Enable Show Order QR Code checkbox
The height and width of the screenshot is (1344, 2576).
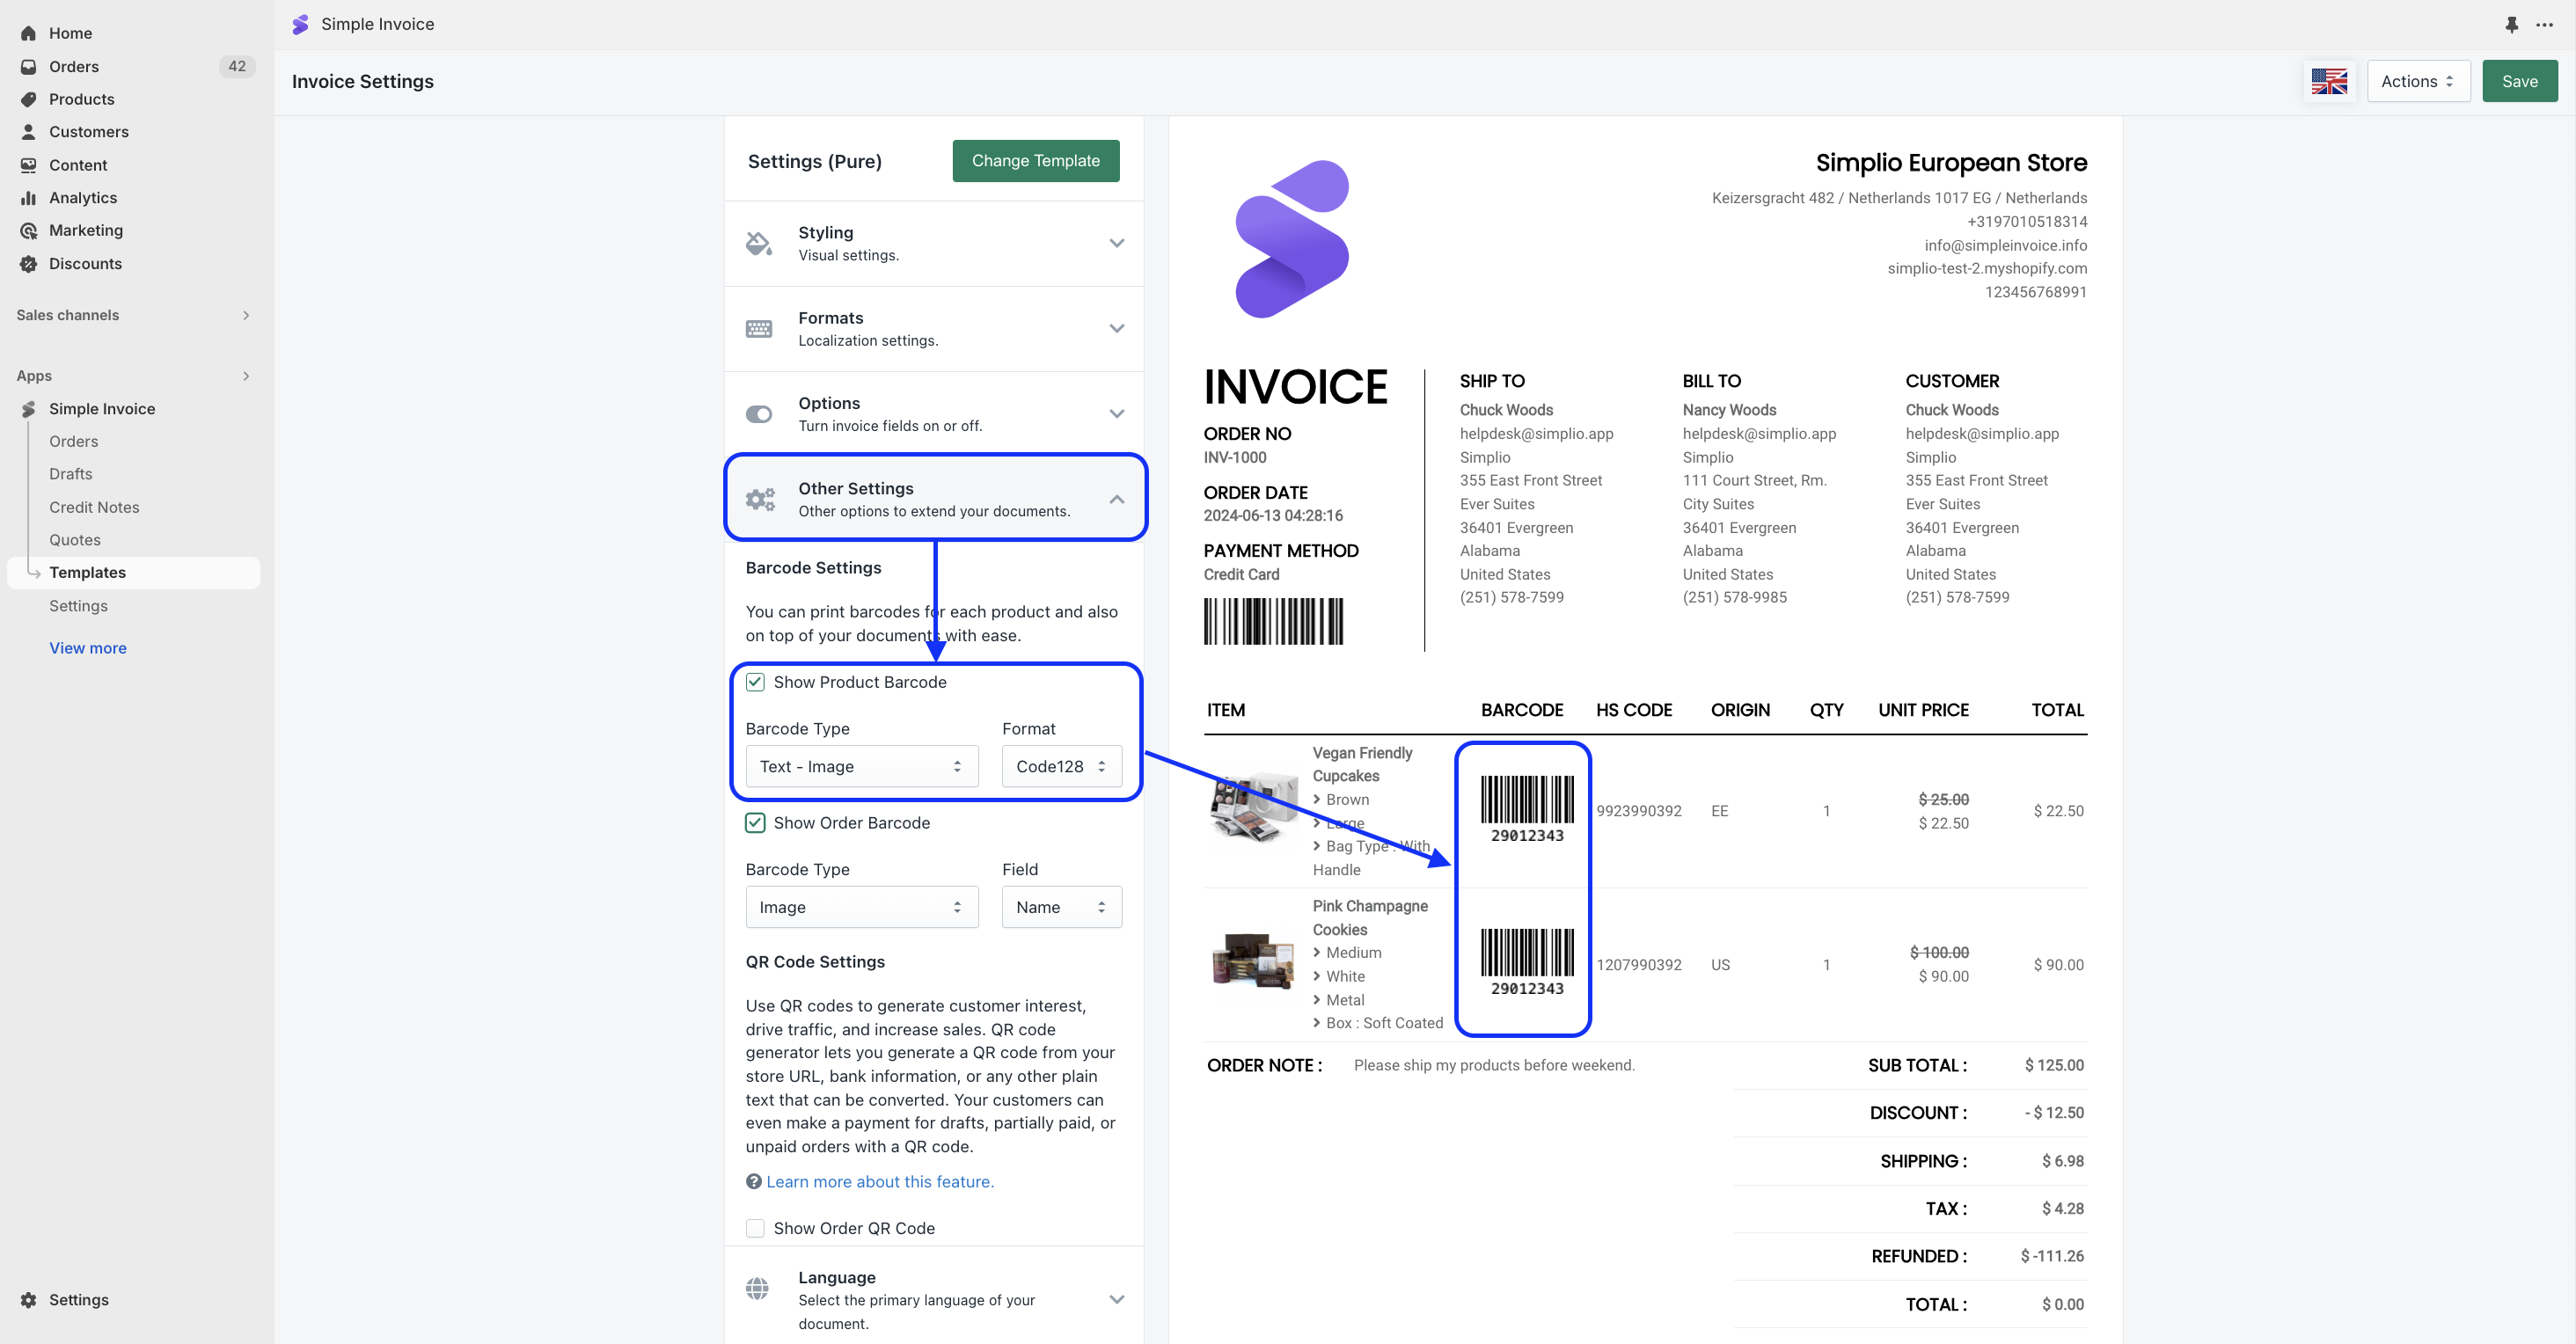pos(755,1228)
